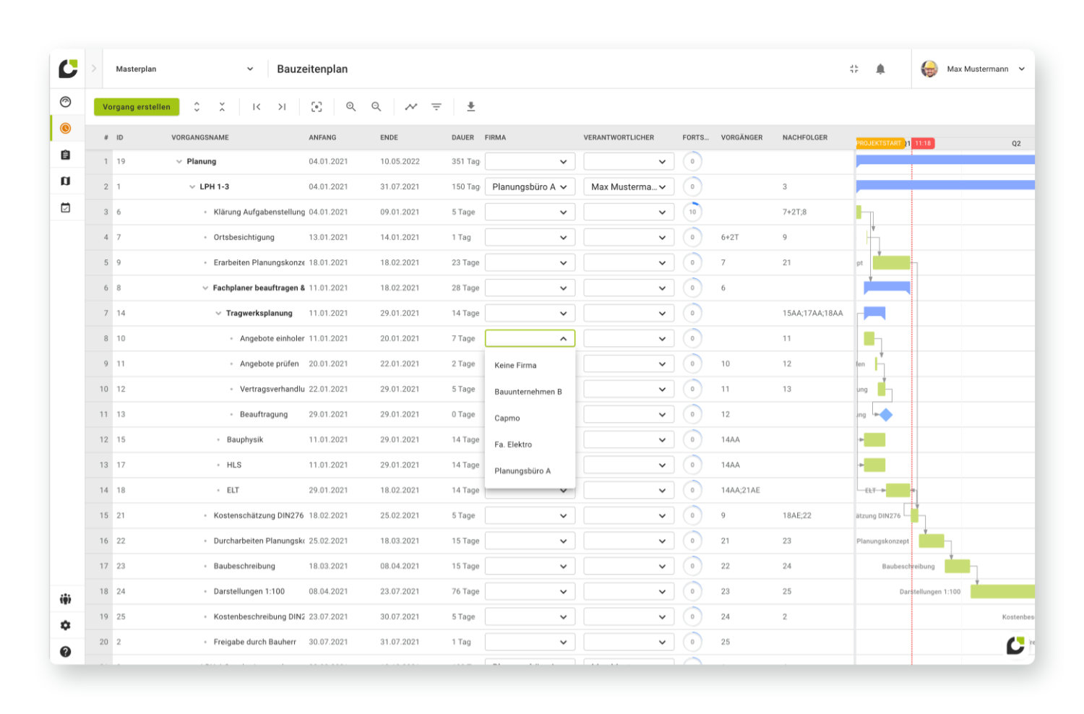The width and height of the screenshot is (1084, 714).
Task: Choose Fa. Elektro in the open dropdown
Action: 513,444
